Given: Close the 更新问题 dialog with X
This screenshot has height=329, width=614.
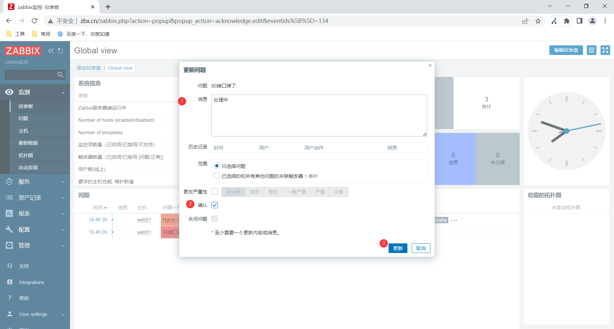Looking at the screenshot, I should (x=430, y=65).
